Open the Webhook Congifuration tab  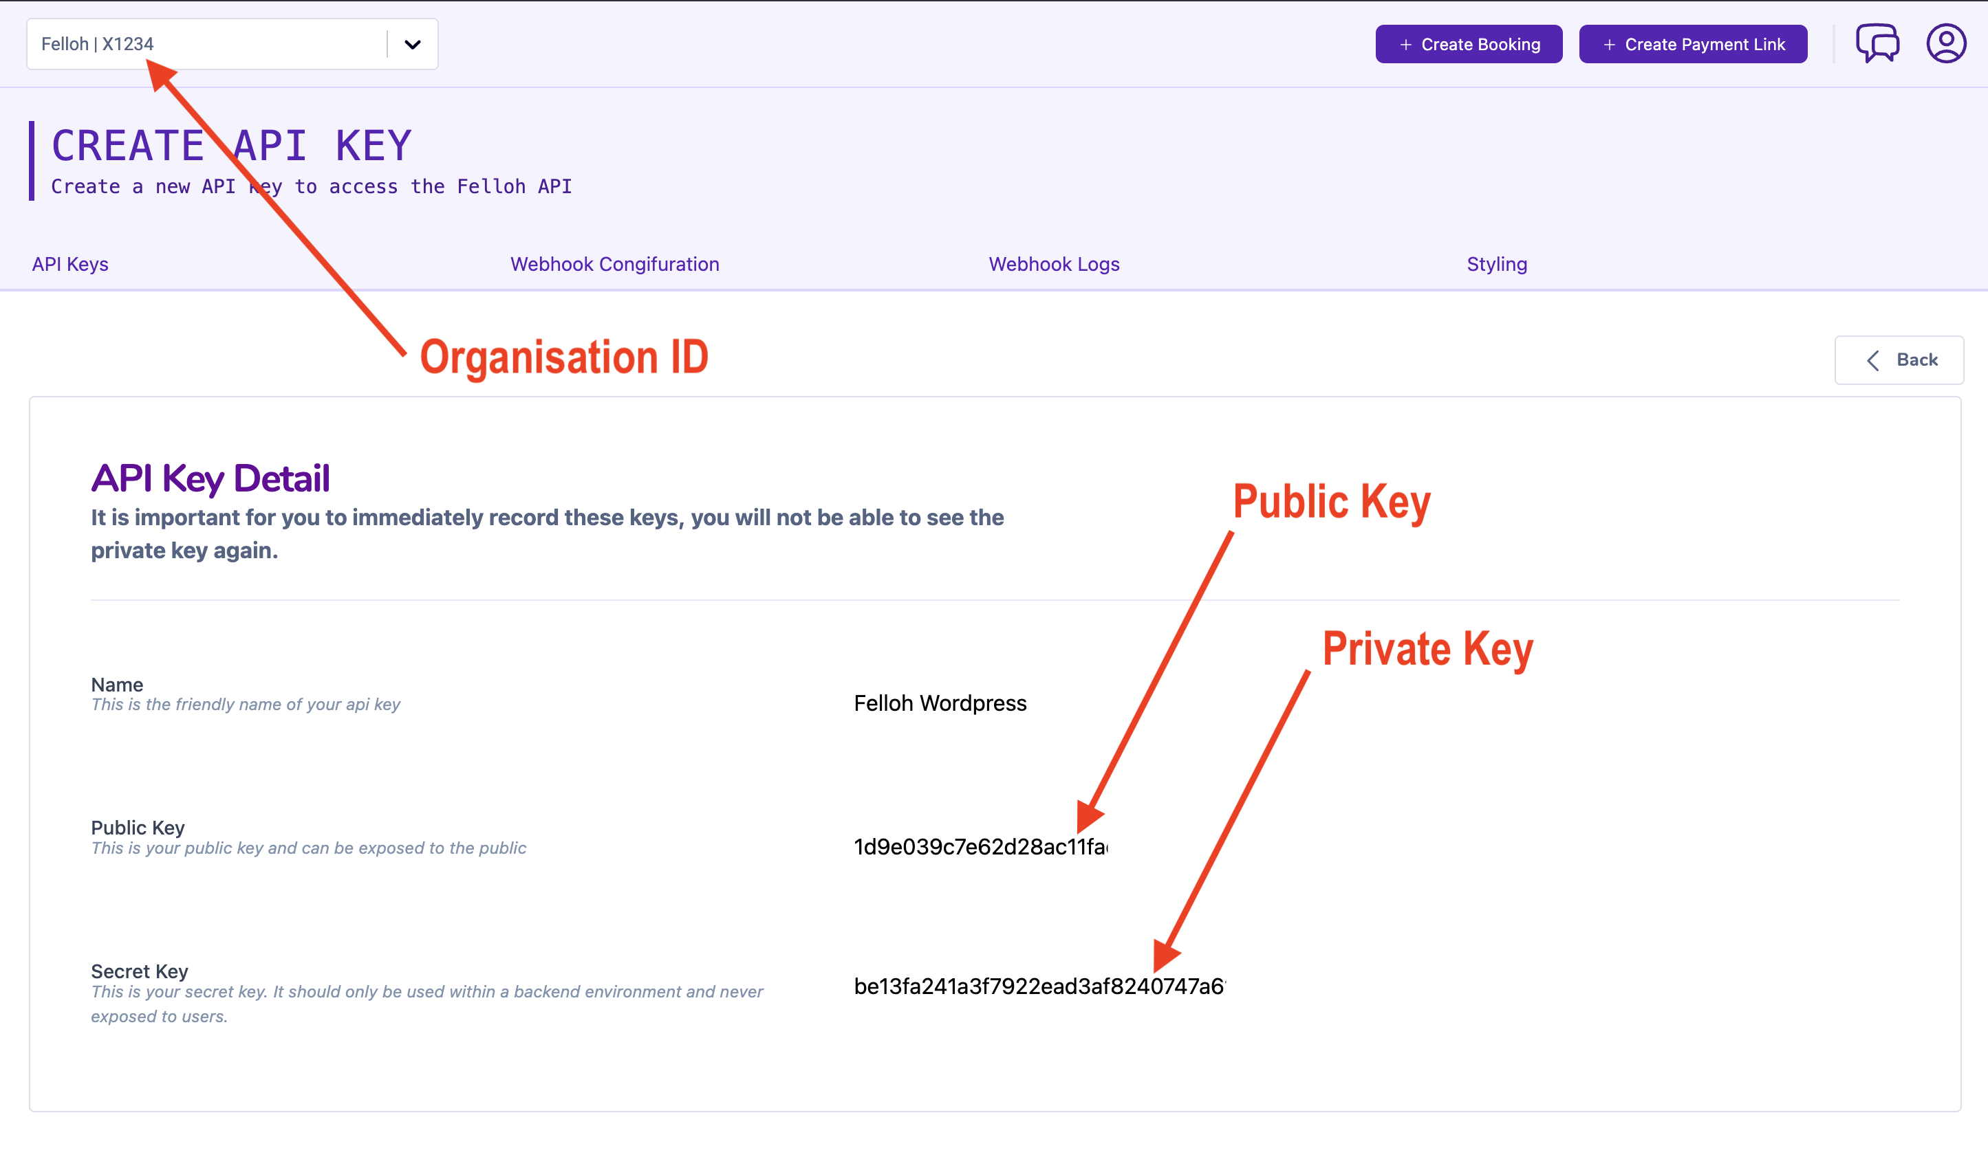click(x=614, y=264)
